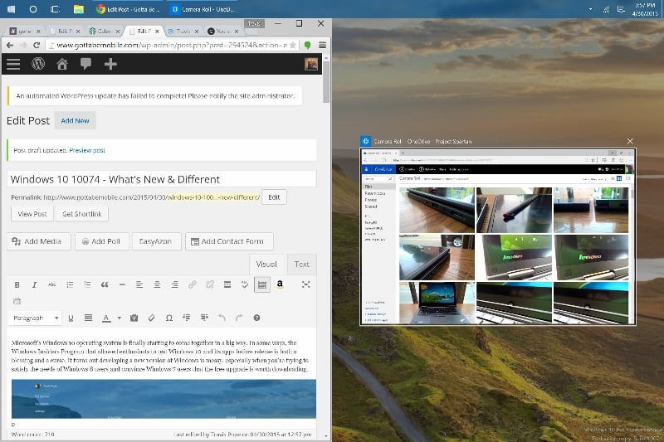
Task: Toggle bold formatting in the editor
Action: (x=17, y=284)
